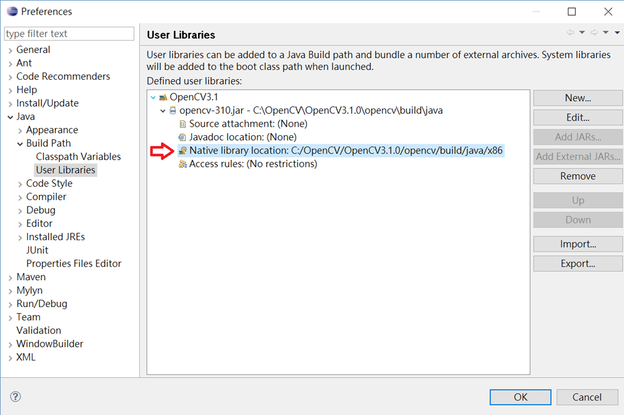
Task: Expand the Code Style node
Action: click(x=20, y=184)
